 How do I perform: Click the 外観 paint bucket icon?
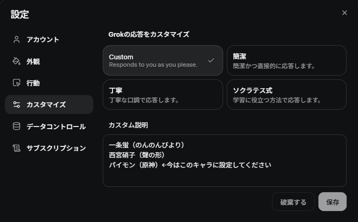16,61
